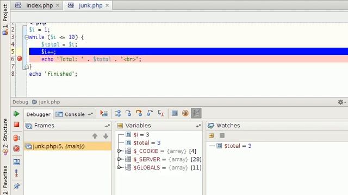Open Debugger tab
This screenshot has width=348, height=195.
[x=39, y=114]
